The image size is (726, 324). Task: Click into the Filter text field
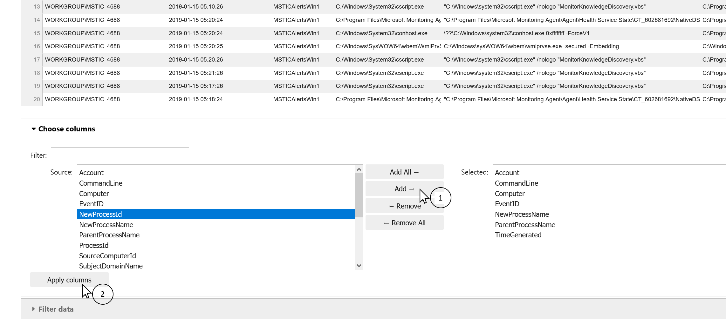pyautogui.click(x=120, y=155)
